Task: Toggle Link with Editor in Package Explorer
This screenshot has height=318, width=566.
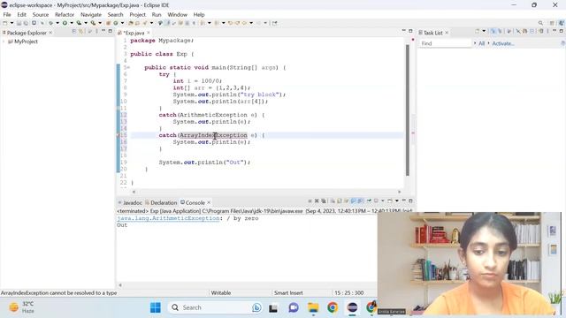Action: click(81, 32)
